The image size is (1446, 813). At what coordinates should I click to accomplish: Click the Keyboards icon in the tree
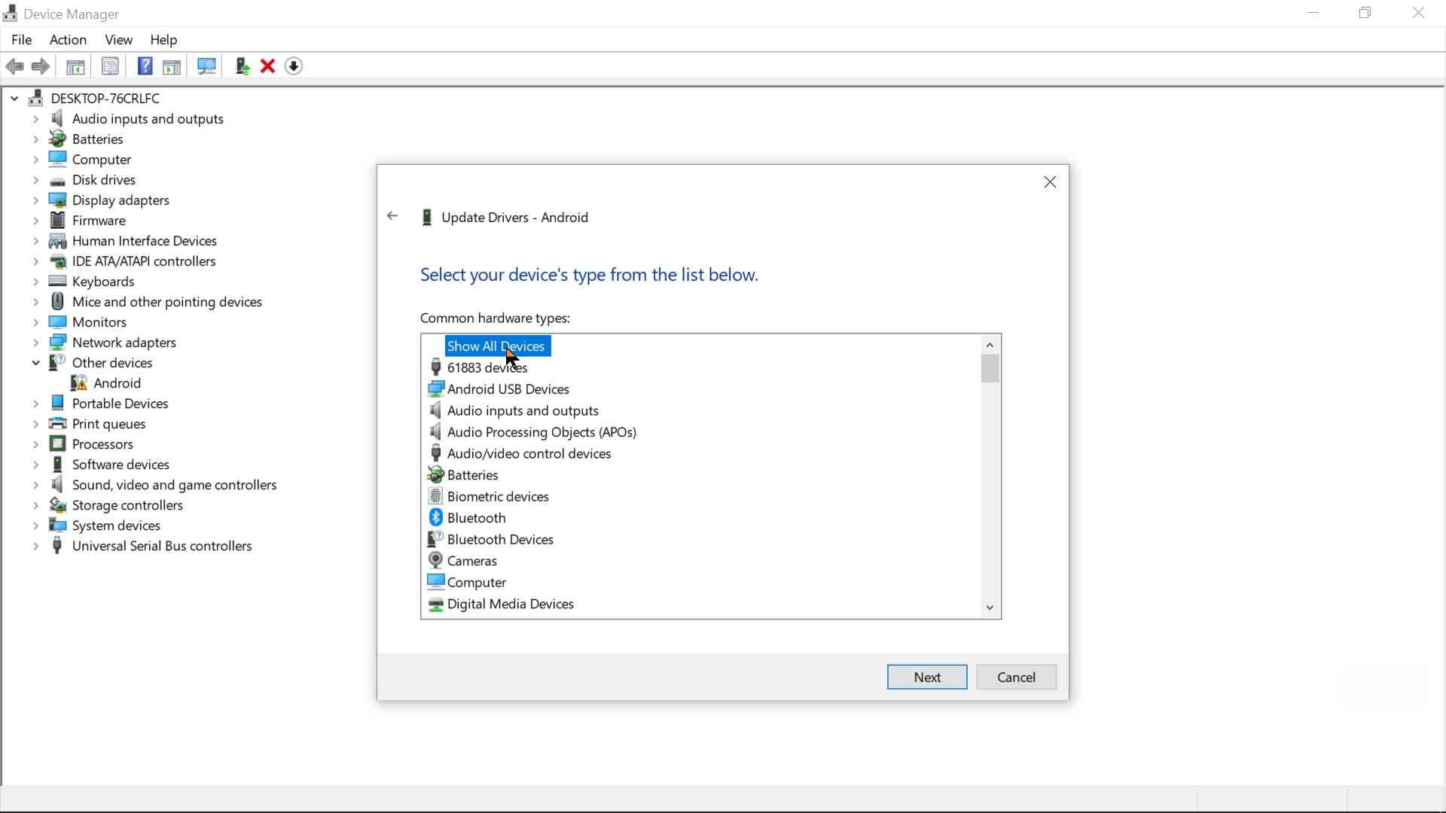(x=57, y=282)
